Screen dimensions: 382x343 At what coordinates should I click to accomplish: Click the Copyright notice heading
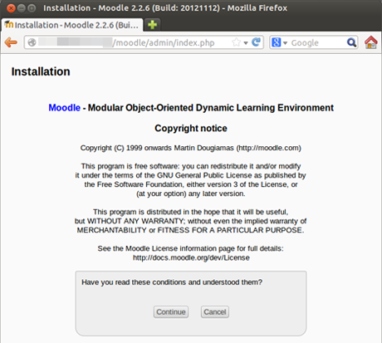(x=191, y=128)
